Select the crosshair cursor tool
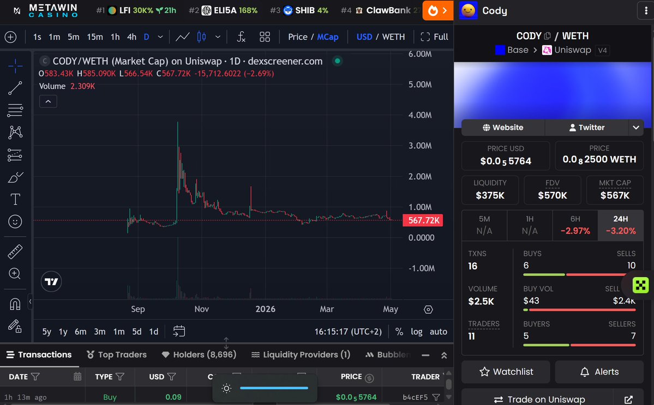Viewport: 654px width, 405px height. point(15,66)
